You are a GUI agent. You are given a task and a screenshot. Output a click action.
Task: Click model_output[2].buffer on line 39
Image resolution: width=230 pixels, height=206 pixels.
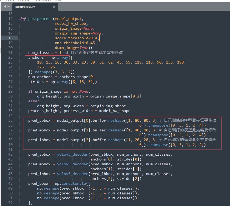(81, 140)
